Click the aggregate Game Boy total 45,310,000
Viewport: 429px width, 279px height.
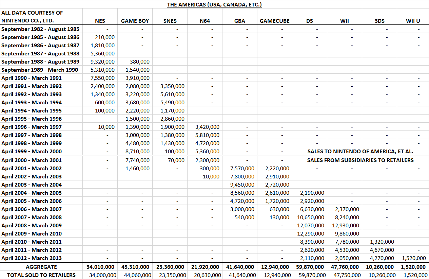pyautogui.click(x=135, y=267)
